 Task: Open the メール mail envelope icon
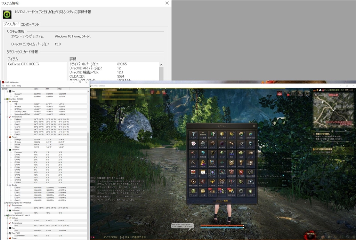pyautogui.click(x=250, y=154)
